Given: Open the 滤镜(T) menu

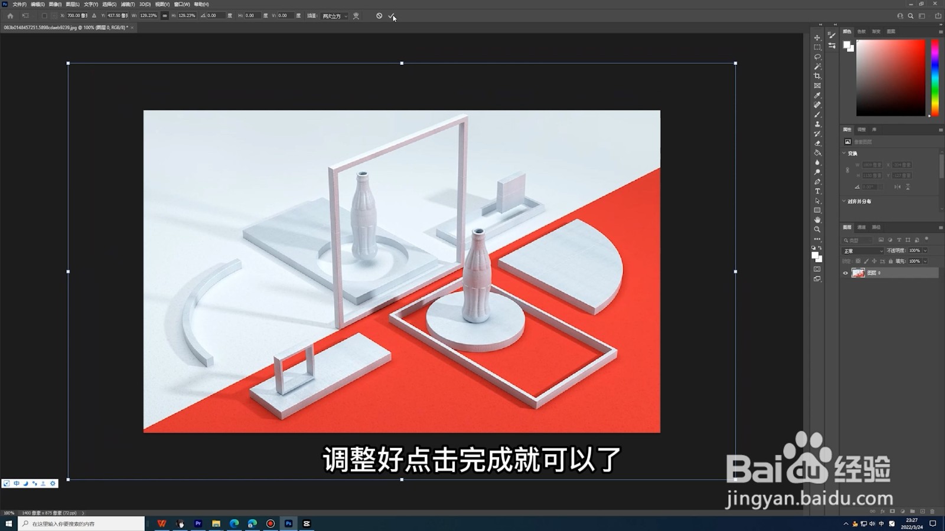Looking at the screenshot, I should pyautogui.click(x=128, y=4).
